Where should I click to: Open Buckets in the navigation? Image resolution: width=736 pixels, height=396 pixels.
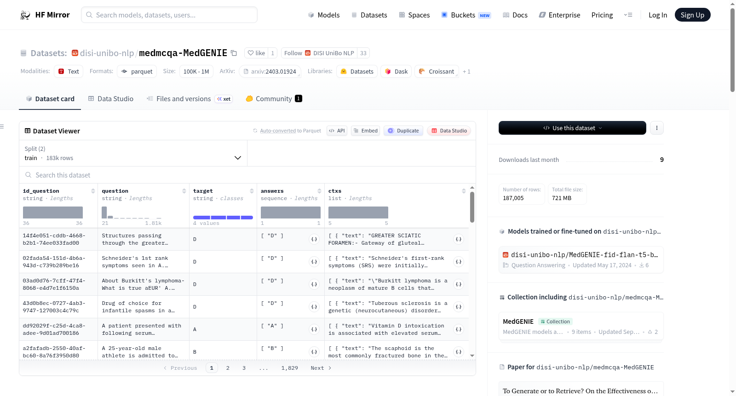click(466, 15)
